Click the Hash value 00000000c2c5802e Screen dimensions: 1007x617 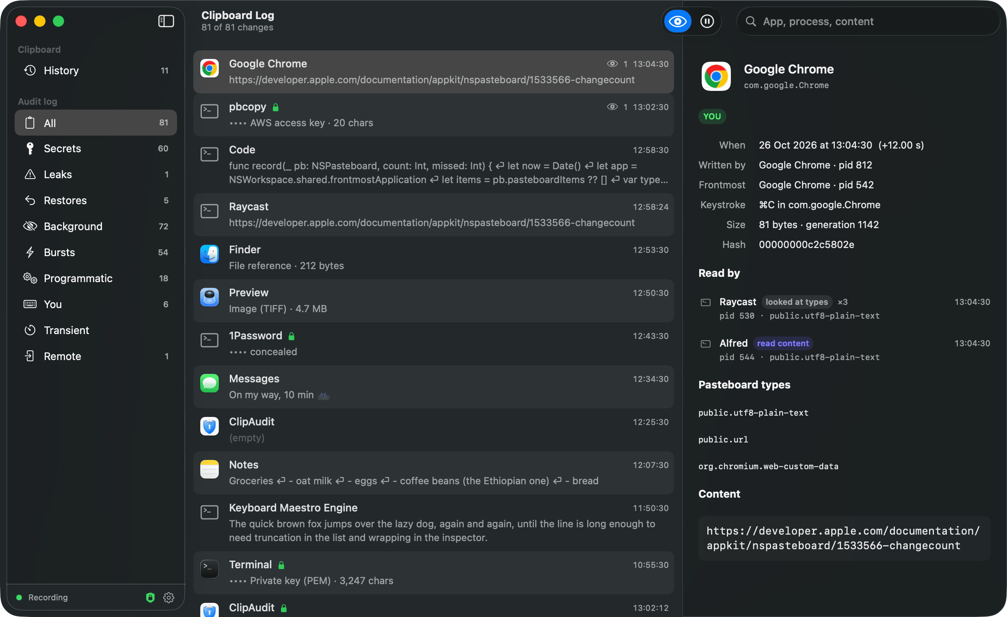[x=806, y=244]
